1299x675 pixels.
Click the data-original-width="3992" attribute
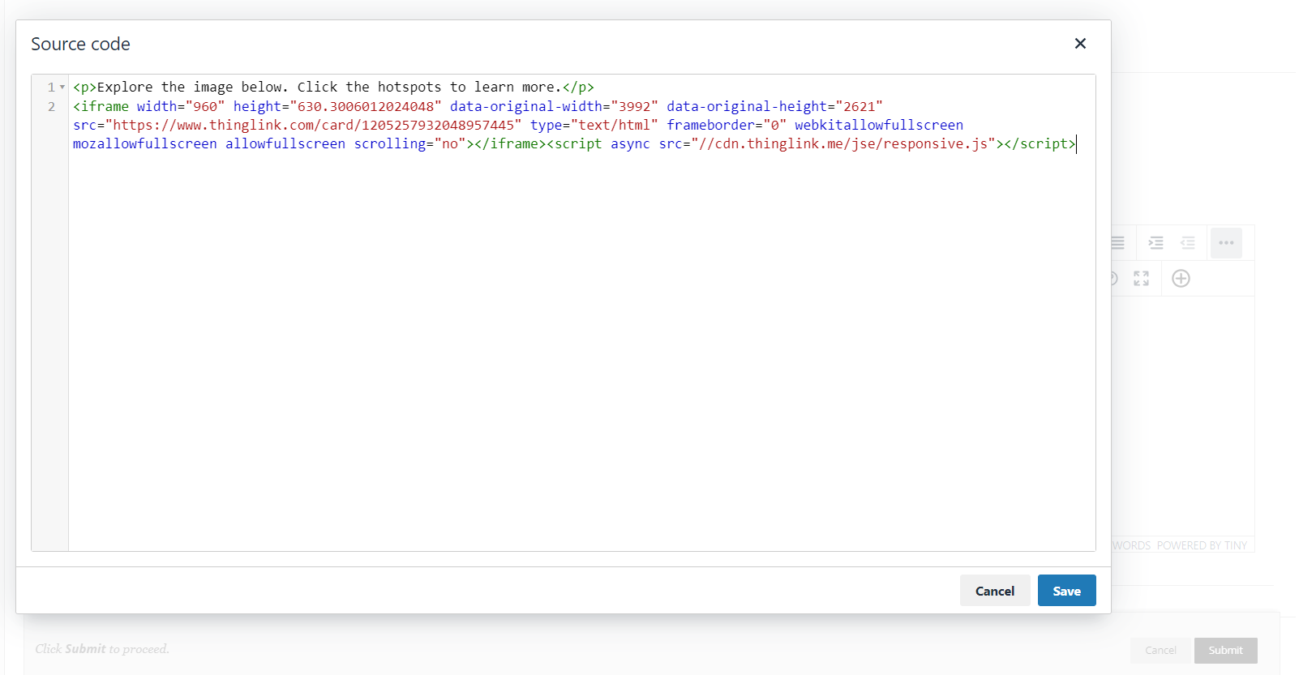point(554,106)
